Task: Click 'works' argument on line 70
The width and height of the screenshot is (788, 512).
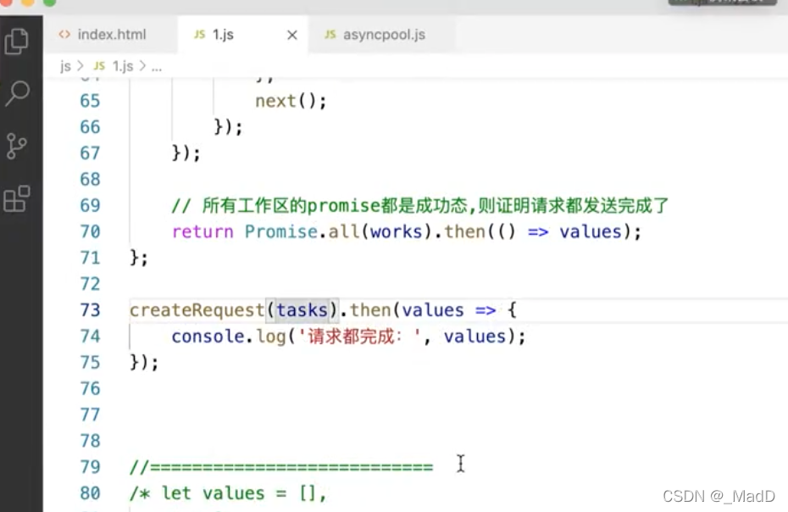Action: [397, 232]
